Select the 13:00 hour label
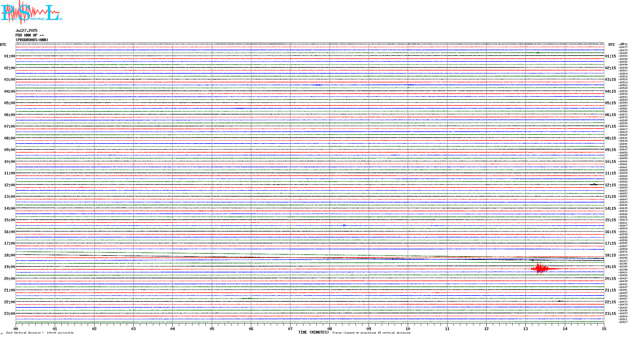Image resolution: width=629 pixels, height=337 pixels. (10, 197)
